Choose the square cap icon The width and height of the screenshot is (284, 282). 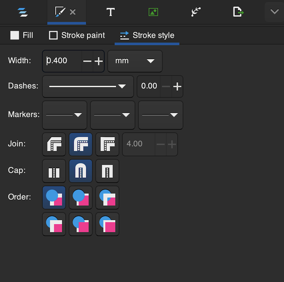(x=107, y=171)
